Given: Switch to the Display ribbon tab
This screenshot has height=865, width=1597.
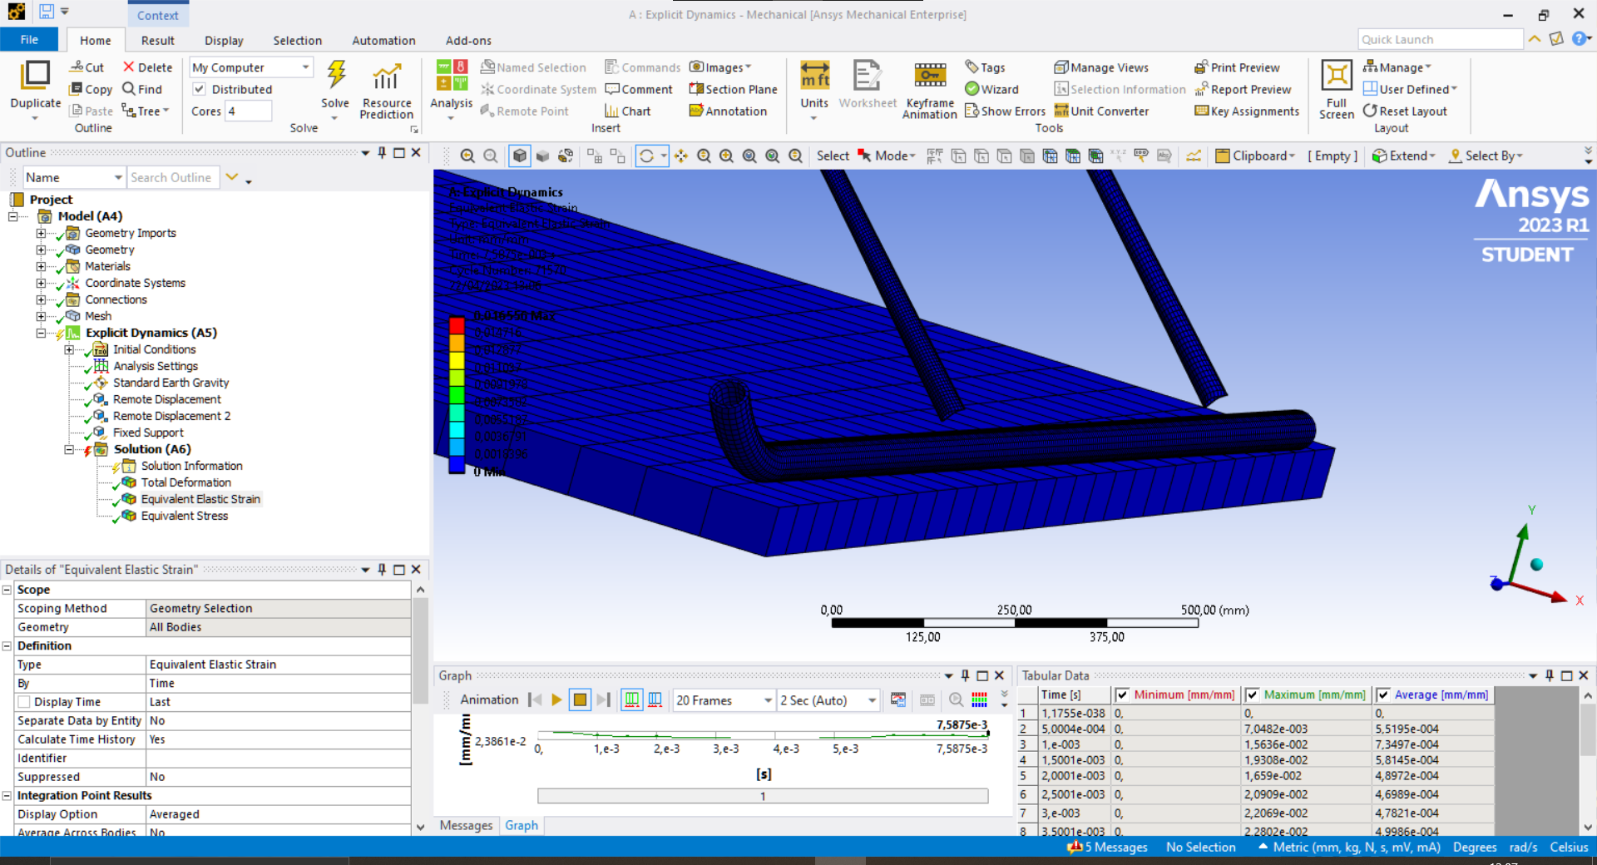Looking at the screenshot, I should (x=224, y=40).
